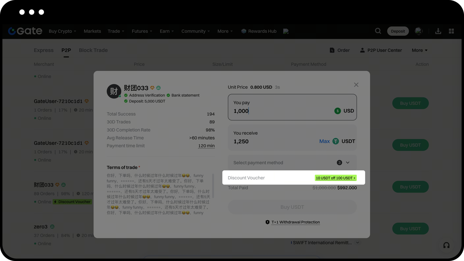Open the T+1 Withdrawal Protection link
The image size is (464, 261).
295,222
